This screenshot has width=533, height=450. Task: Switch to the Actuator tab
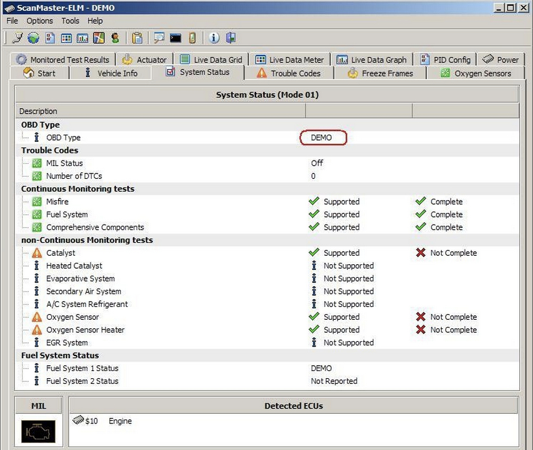(x=144, y=60)
